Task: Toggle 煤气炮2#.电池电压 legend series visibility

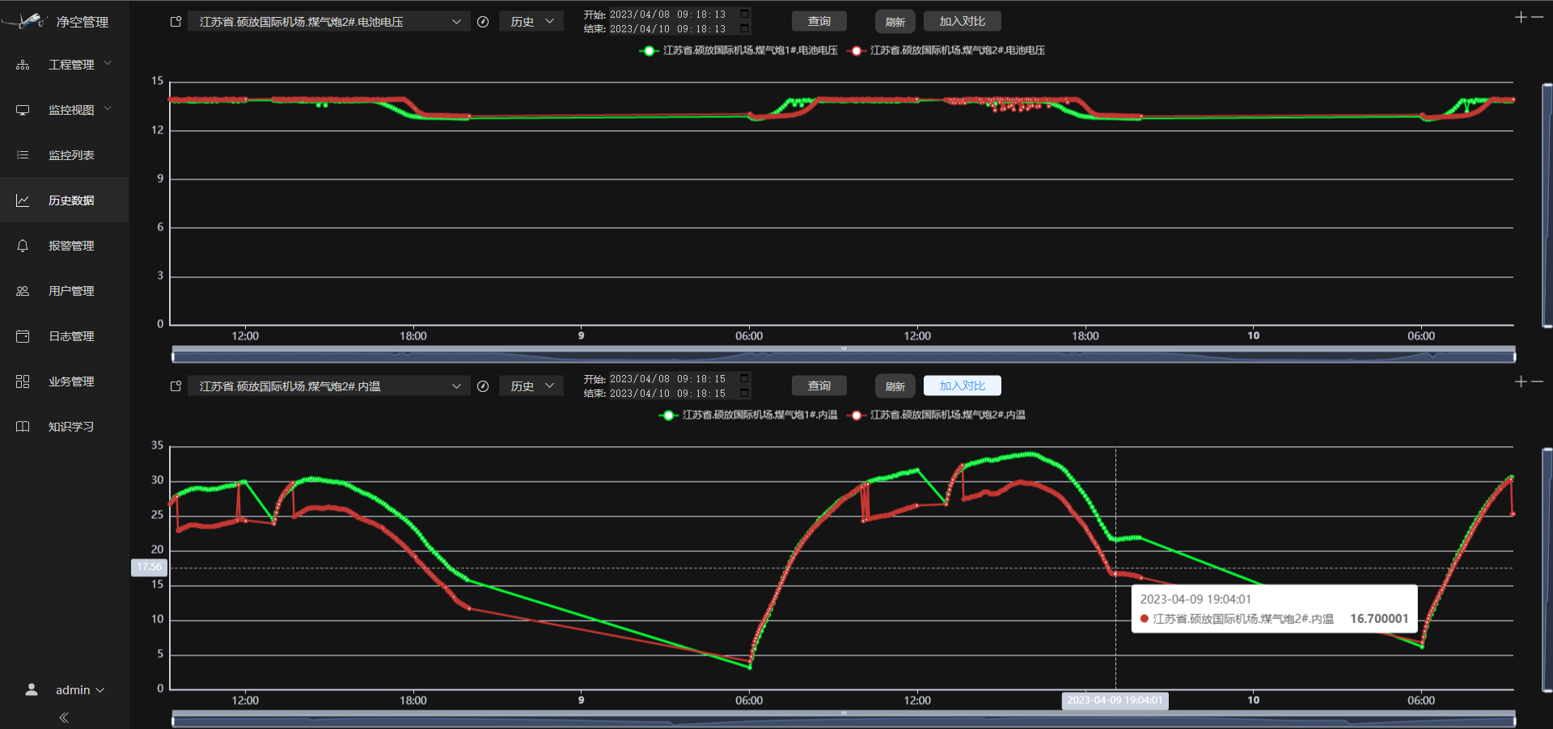Action: [946, 50]
